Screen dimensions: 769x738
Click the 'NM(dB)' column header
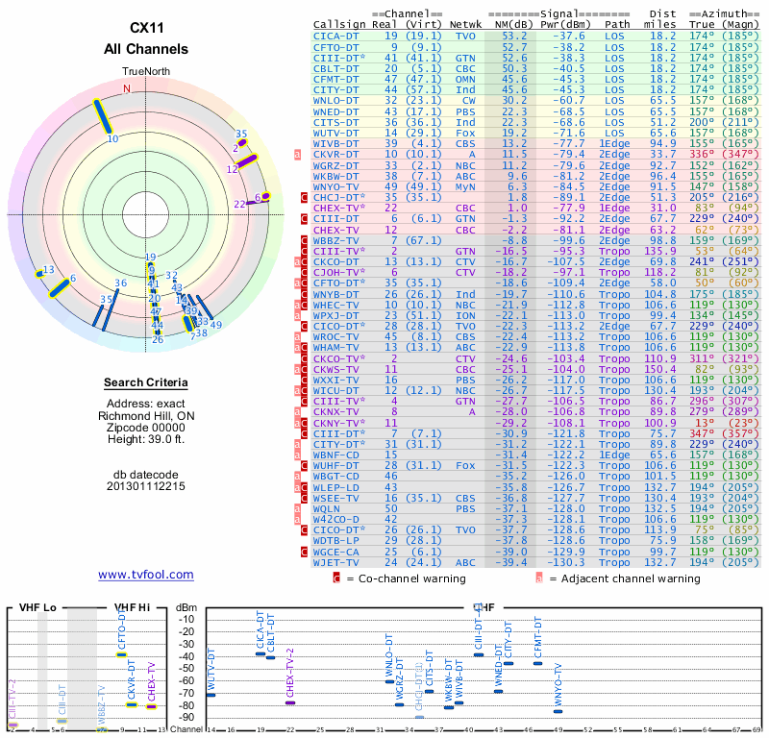[513, 25]
